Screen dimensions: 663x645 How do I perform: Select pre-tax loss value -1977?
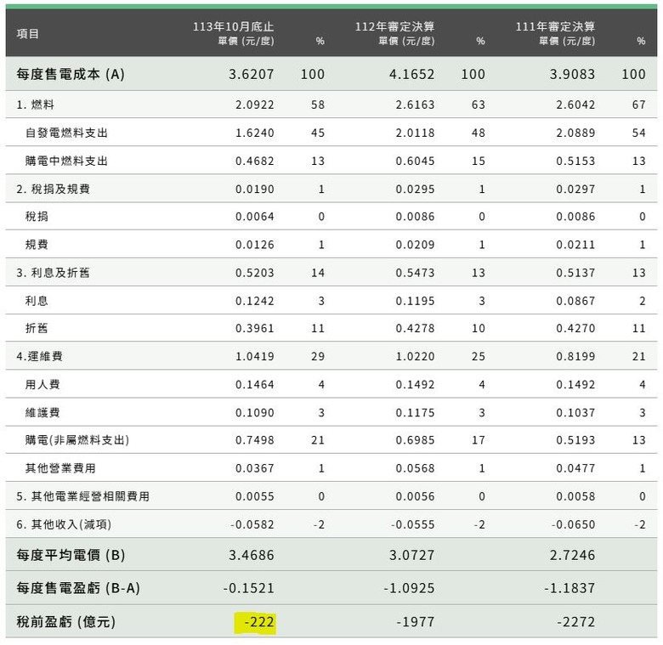[416, 622]
